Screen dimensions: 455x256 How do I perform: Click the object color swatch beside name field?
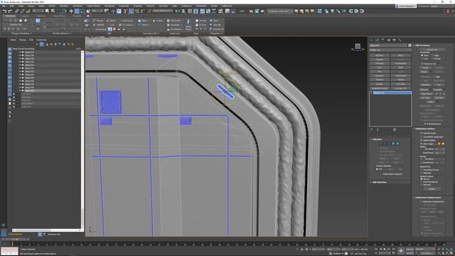tap(409, 46)
